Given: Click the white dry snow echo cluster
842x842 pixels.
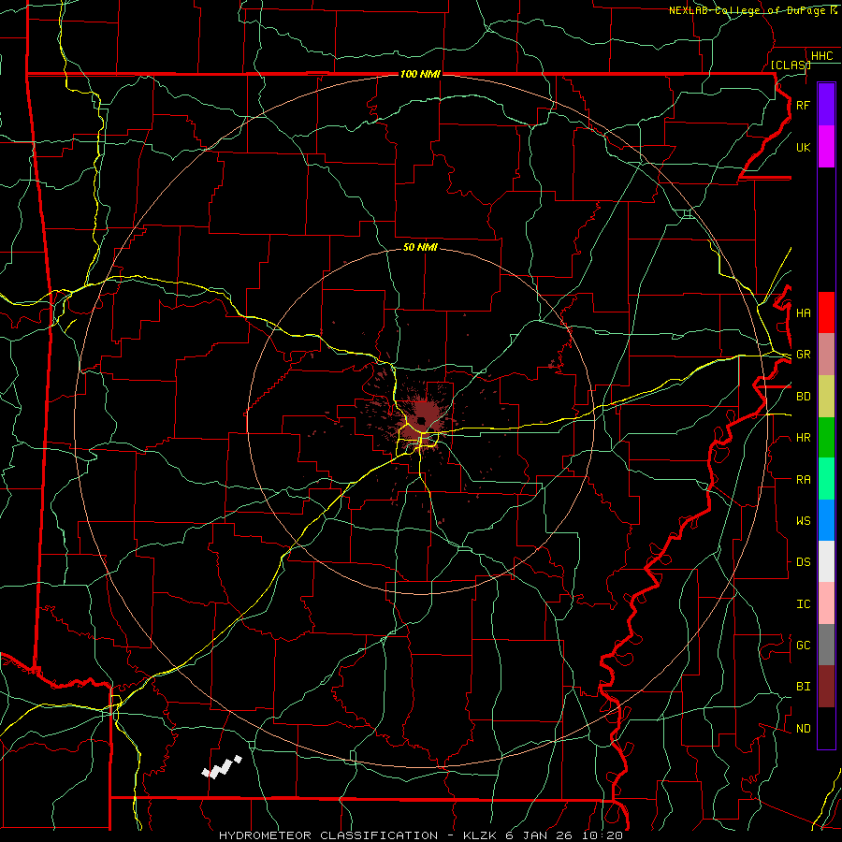Looking at the screenshot, I should pos(221,768).
